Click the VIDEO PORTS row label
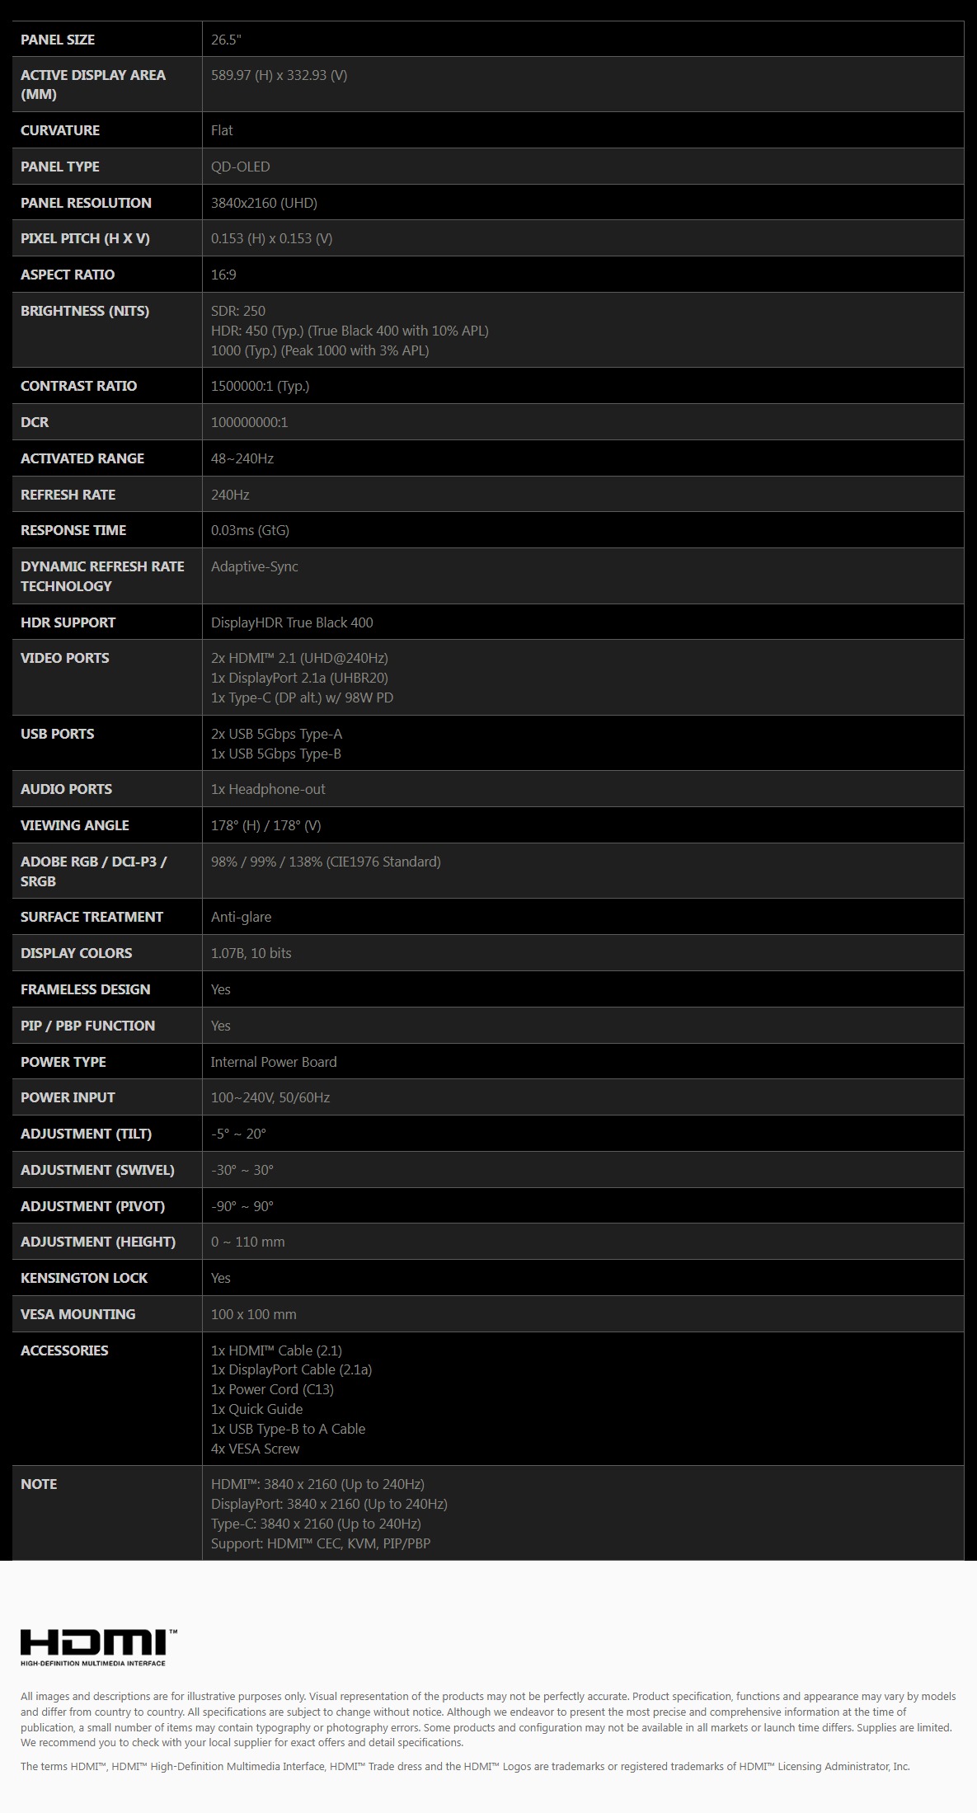The image size is (977, 1813). [x=64, y=658]
